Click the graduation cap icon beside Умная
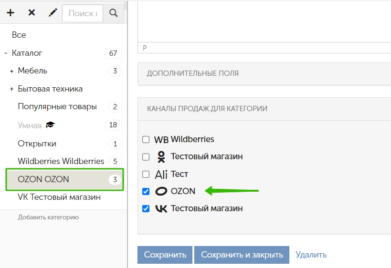Screen dimensions: 391x268 click(x=50, y=125)
